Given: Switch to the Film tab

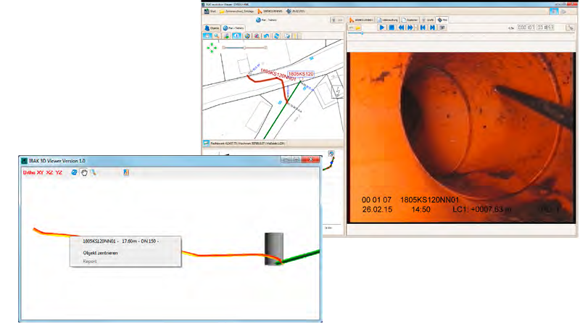Looking at the screenshot, I should pos(442,20).
